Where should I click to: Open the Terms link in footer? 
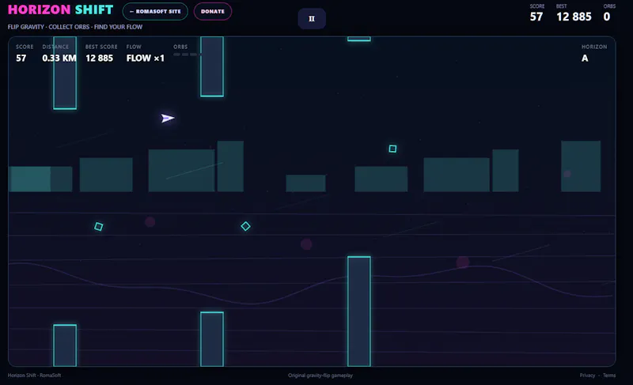[609, 376]
